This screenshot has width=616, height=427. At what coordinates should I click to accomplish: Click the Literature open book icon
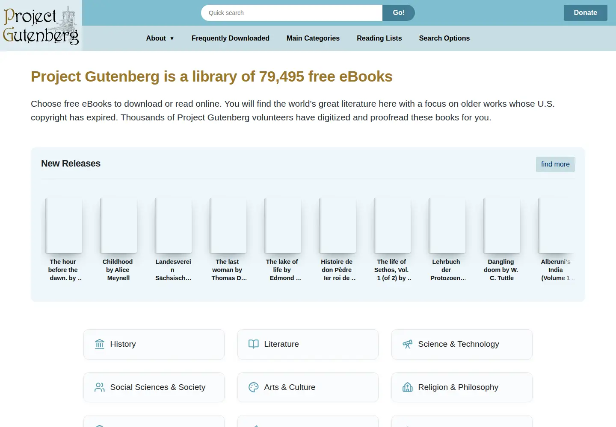point(254,344)
